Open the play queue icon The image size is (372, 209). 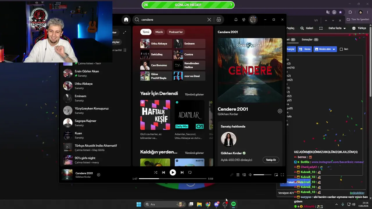(x=238, y=175)
